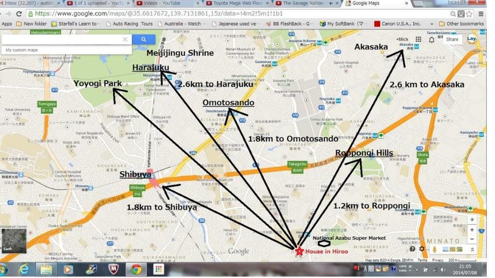Screen dimensions: 495x278
Task: Click the speaker icon on Savage Nation tab
Action: 331,3
